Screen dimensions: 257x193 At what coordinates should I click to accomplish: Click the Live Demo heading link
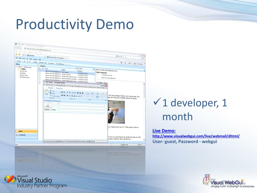pyautogui.click(x=164, y=131)
